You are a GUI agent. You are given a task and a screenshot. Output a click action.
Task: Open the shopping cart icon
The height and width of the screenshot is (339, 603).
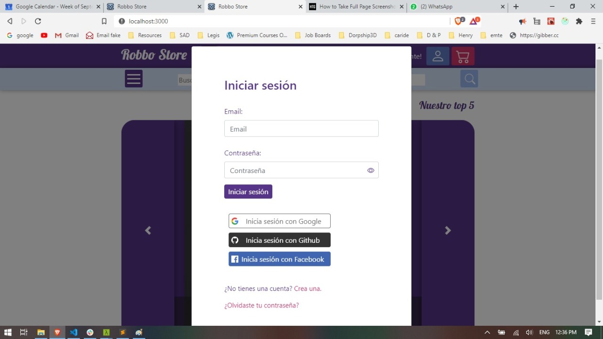pyautogui.click(x=463, y=56)
